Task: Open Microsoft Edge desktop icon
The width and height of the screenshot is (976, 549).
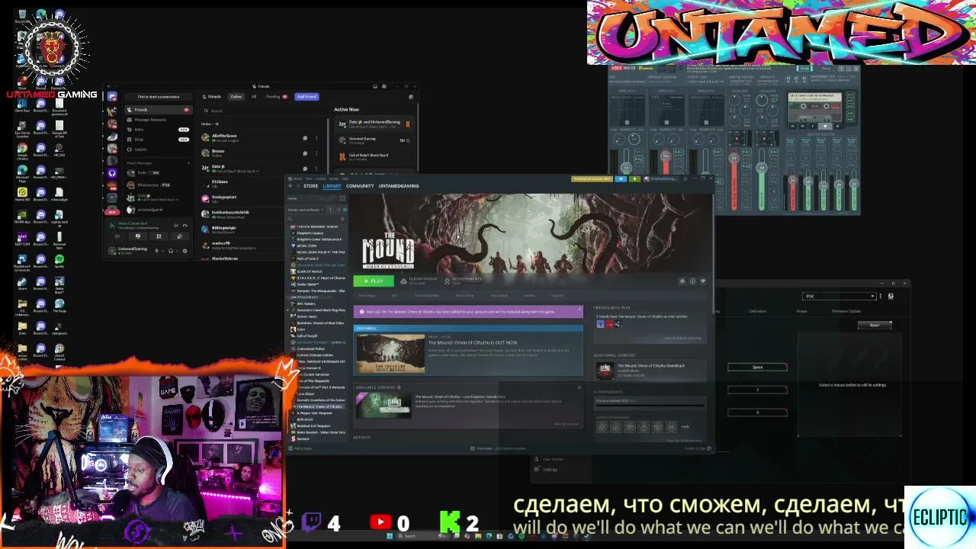Action: 22,172
